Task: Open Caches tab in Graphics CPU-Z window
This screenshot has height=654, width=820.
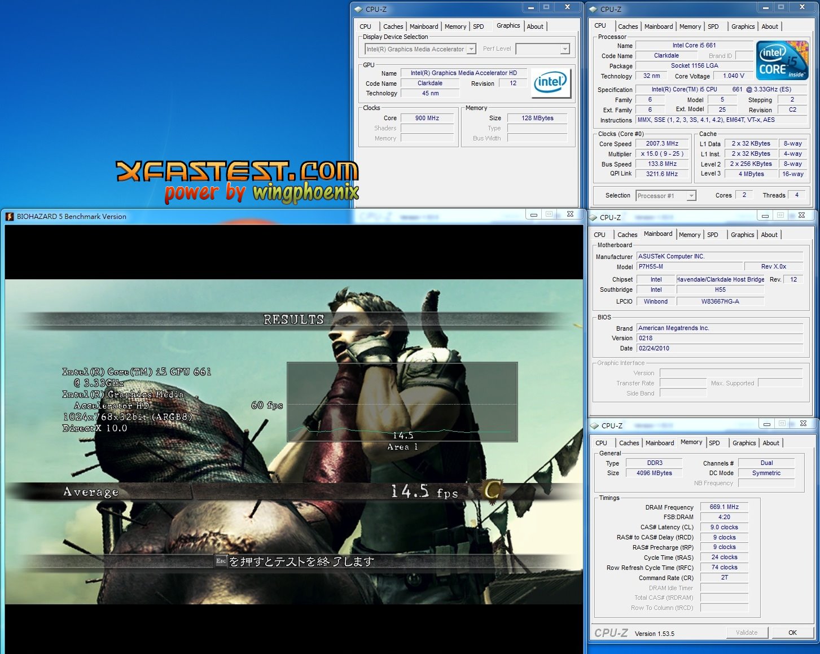Action: (393, 27)
